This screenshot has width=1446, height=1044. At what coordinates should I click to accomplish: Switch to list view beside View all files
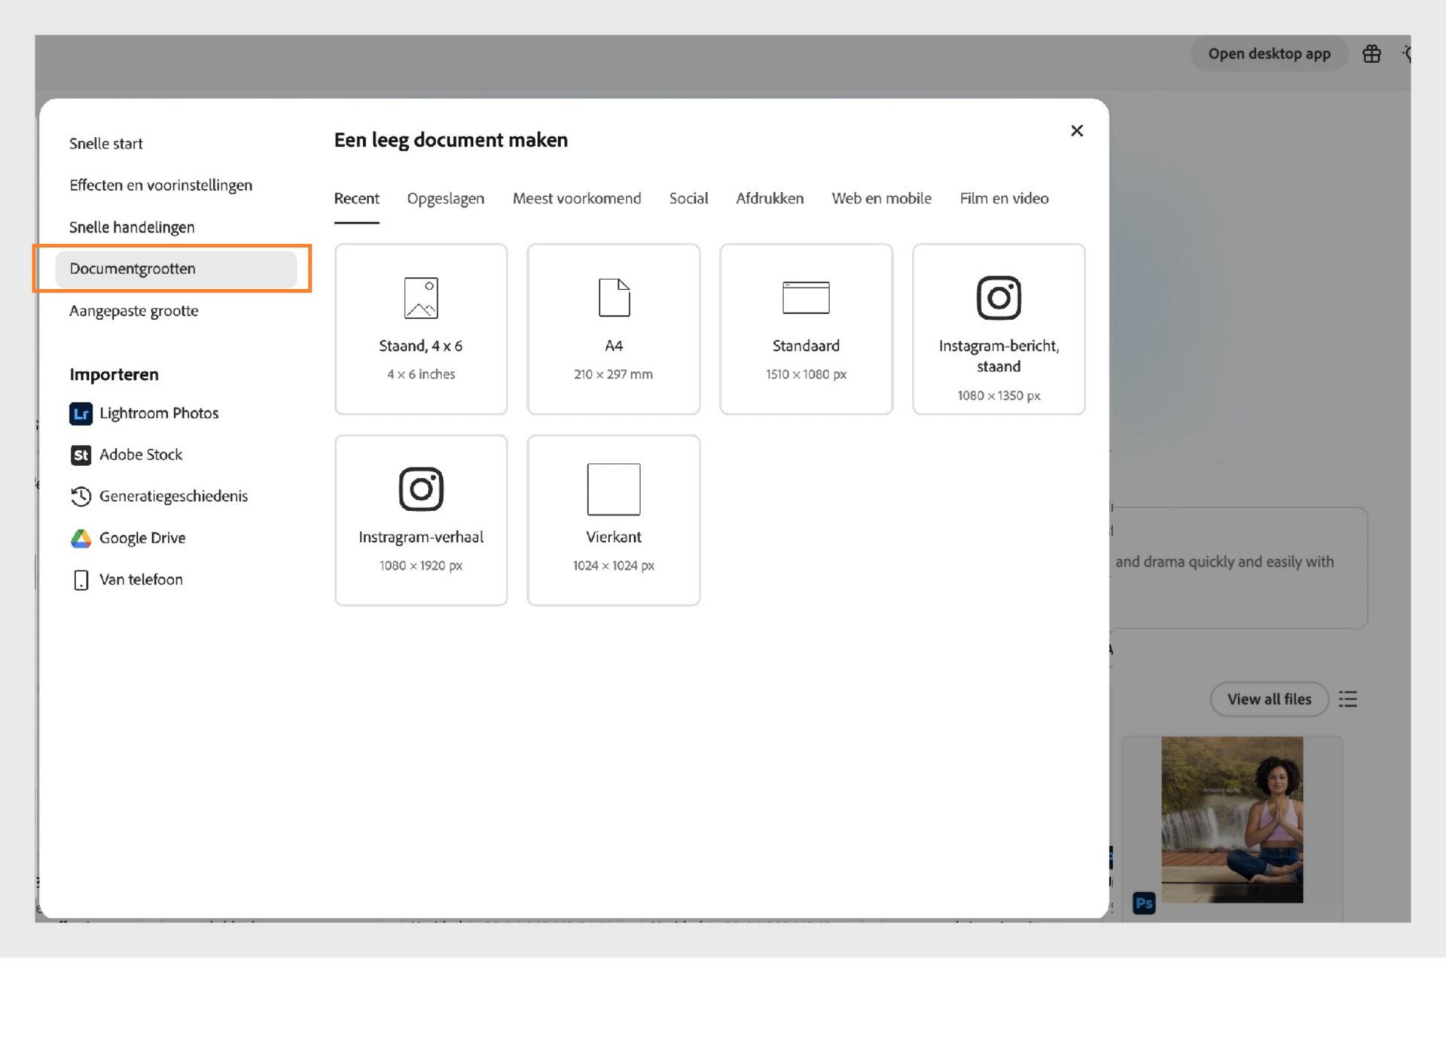point(1347,699)
